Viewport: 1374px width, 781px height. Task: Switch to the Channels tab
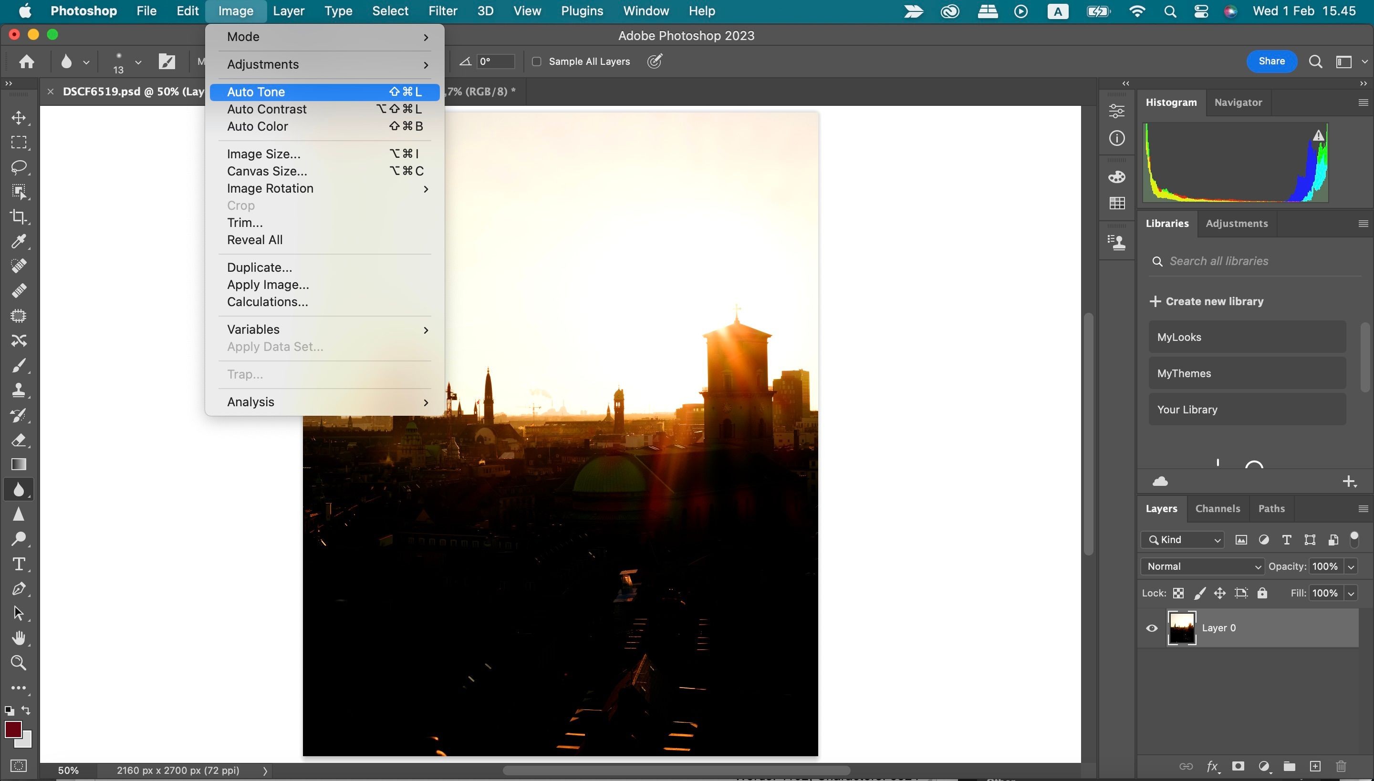pos(1218,508)
